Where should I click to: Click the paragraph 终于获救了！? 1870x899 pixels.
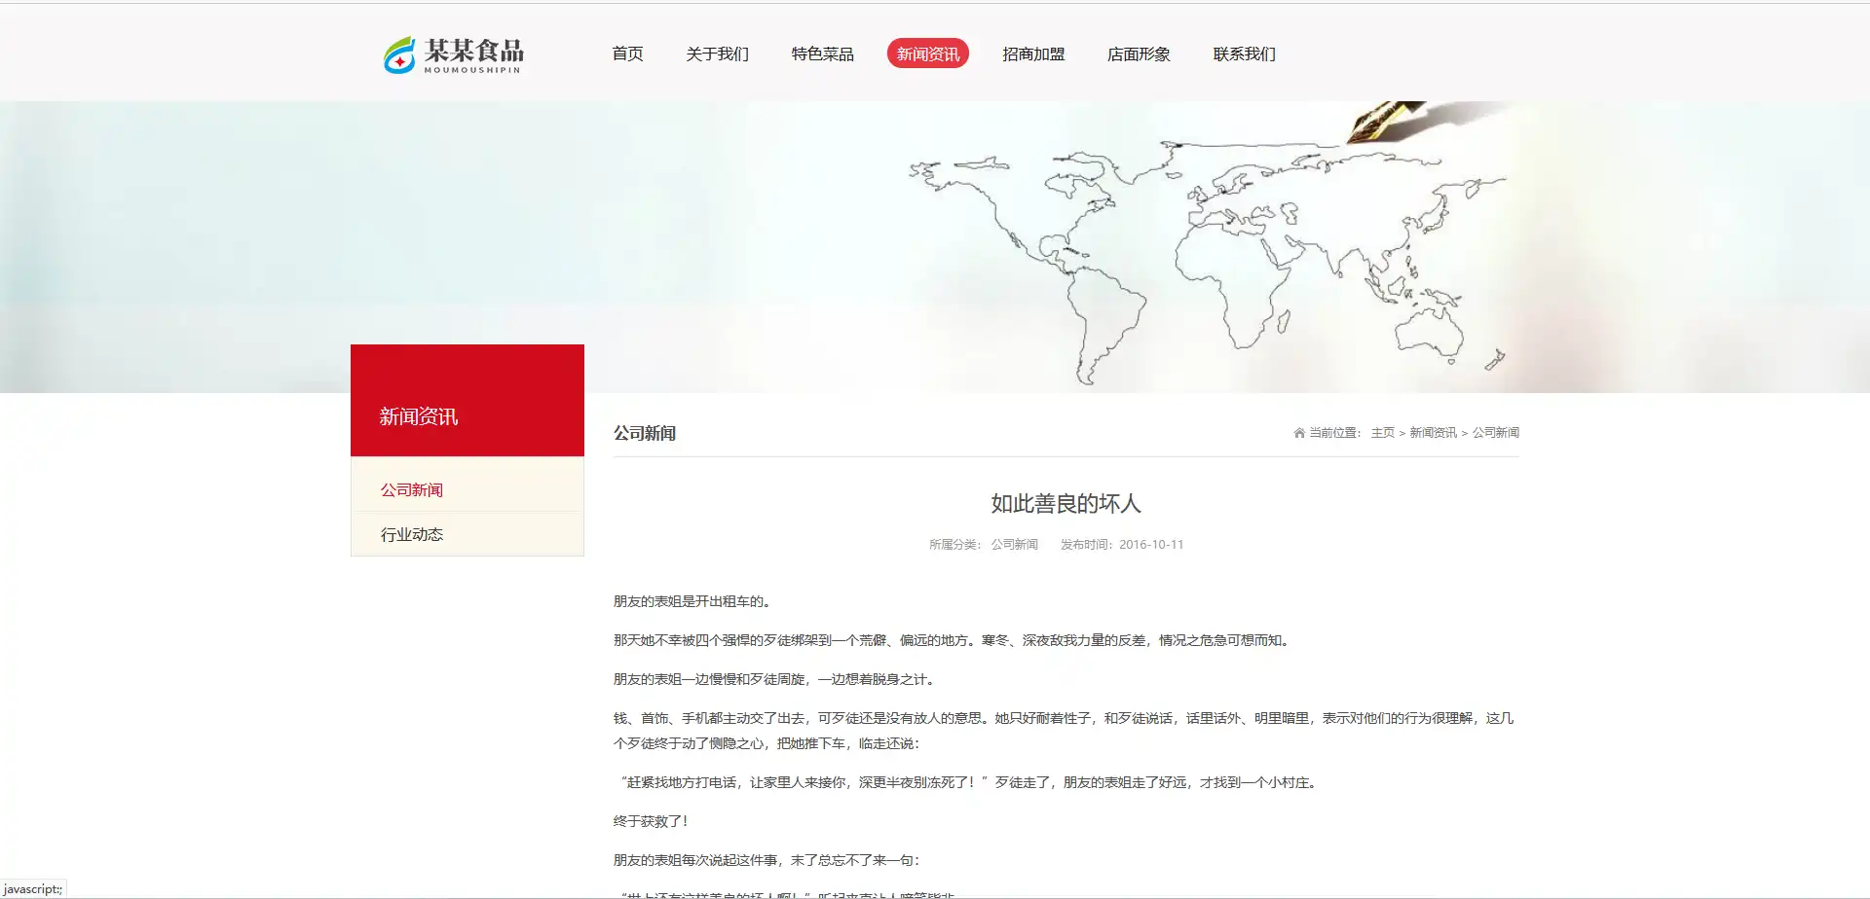(652, 821)
